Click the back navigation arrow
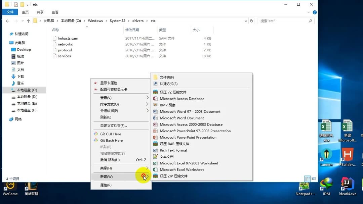This screenshot has width=363, height=204. pos(7,20)
